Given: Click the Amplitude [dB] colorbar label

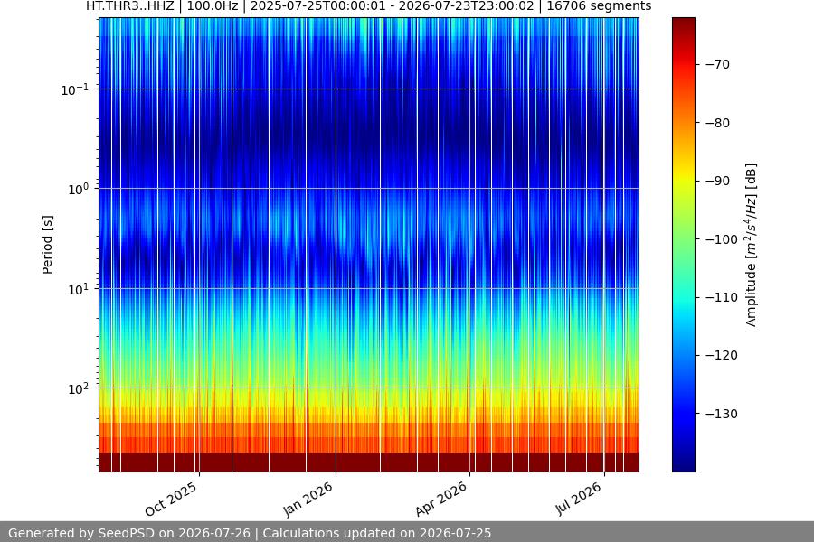Looking at the screenshot, I should tap(752, 245).
